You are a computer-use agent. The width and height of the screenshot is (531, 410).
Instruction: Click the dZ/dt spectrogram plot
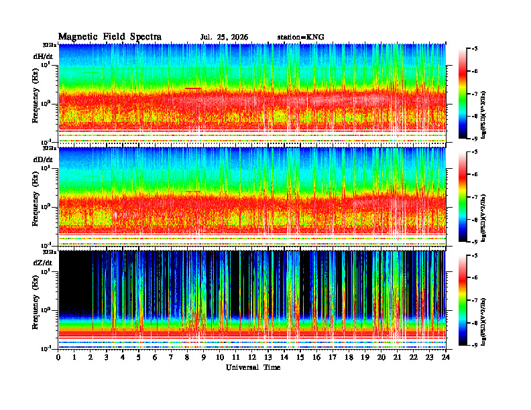252,299
